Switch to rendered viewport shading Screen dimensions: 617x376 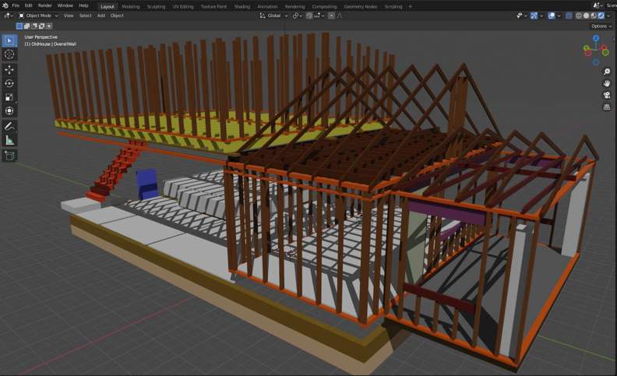(x=600, y=16)
